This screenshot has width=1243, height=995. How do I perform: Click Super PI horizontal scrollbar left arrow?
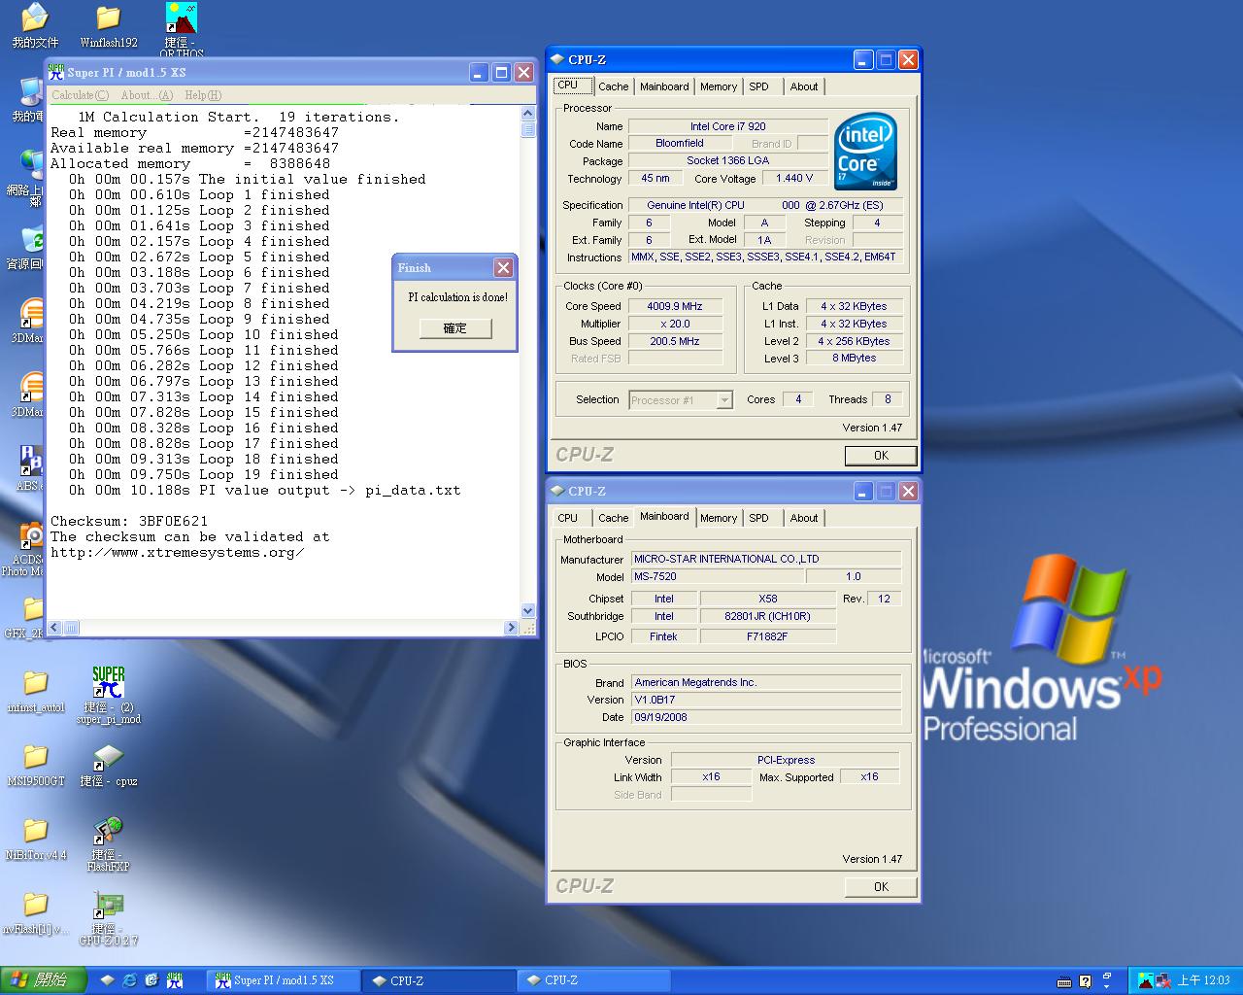54,628
